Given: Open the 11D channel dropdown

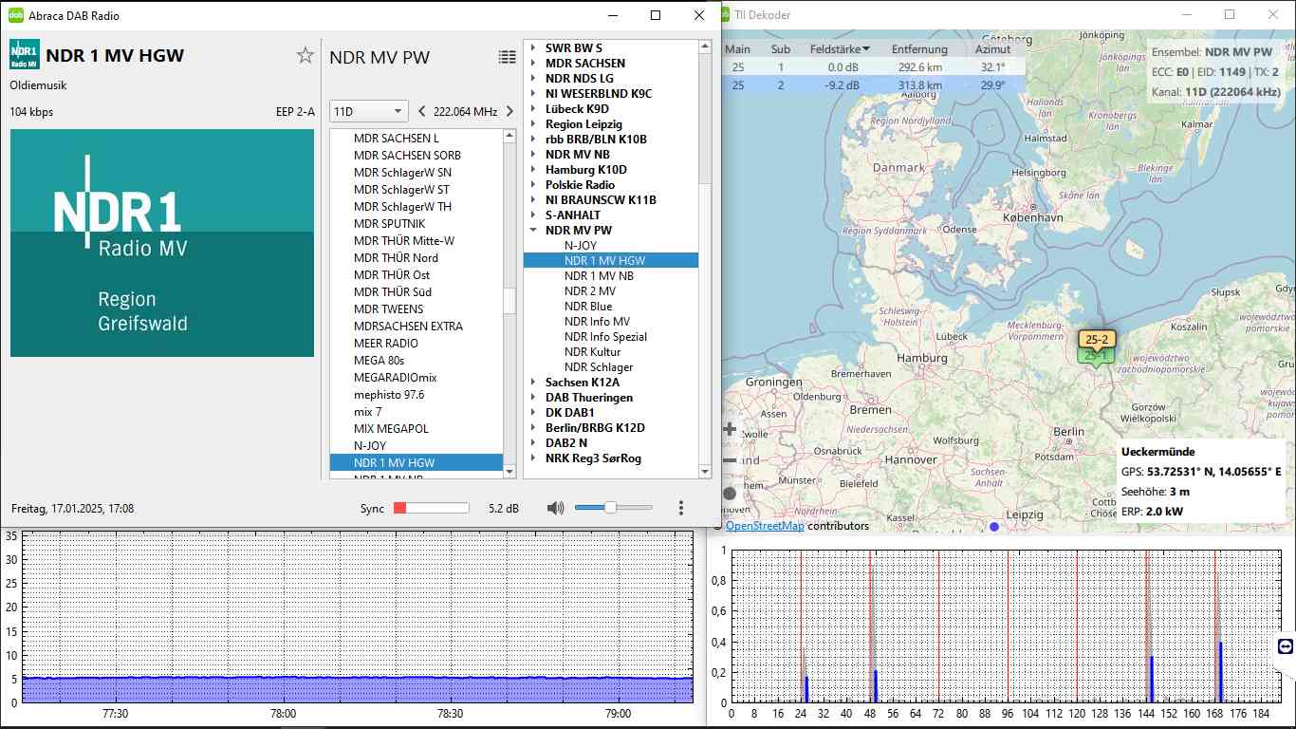Looking at the screenshot, I should point(368,111).
